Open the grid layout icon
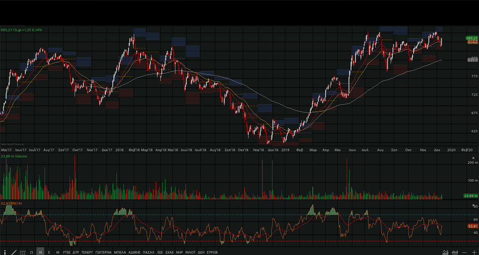Screen dimensions: 479x255 [x=23, y=252]
